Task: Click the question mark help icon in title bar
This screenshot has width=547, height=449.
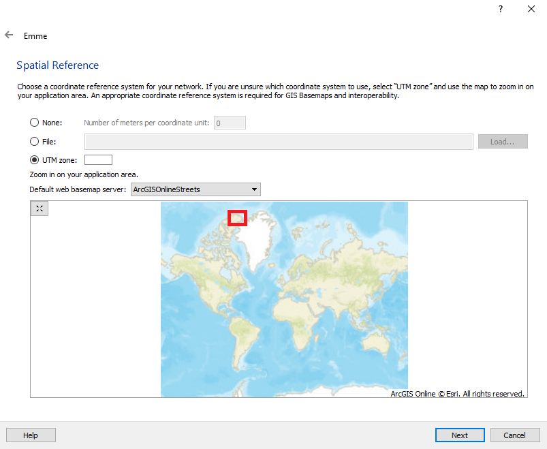Action: point(501,9)
